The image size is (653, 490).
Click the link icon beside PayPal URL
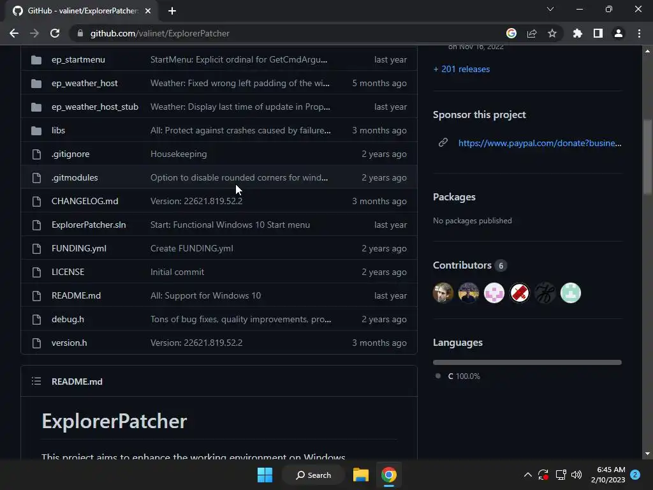[443, 142]
